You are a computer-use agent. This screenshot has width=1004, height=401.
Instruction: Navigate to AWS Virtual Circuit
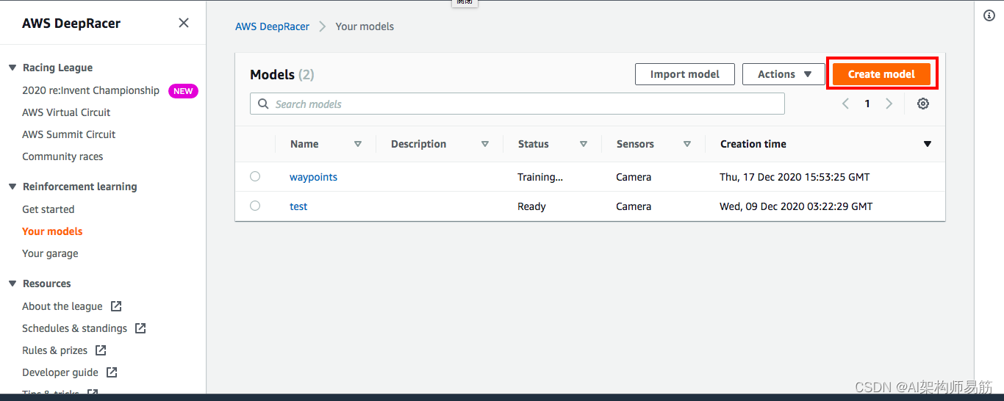[66, 112]
